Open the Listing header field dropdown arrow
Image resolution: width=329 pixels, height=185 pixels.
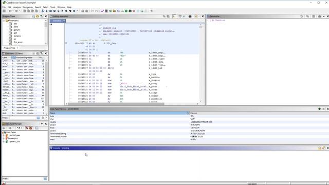[199, 16]
